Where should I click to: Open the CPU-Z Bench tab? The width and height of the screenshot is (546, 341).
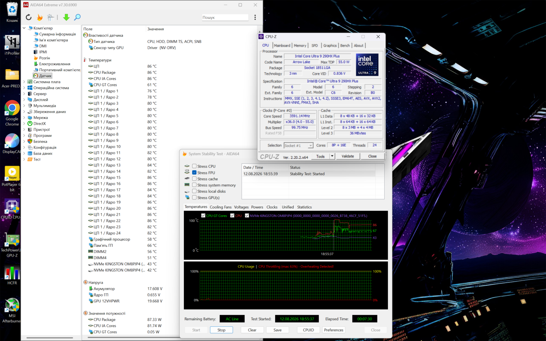click(345, 45)
